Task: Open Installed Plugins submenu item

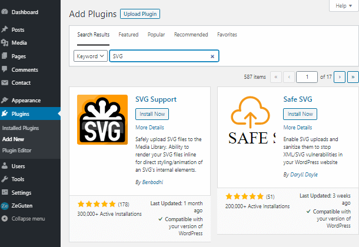Action: (21, 128)
